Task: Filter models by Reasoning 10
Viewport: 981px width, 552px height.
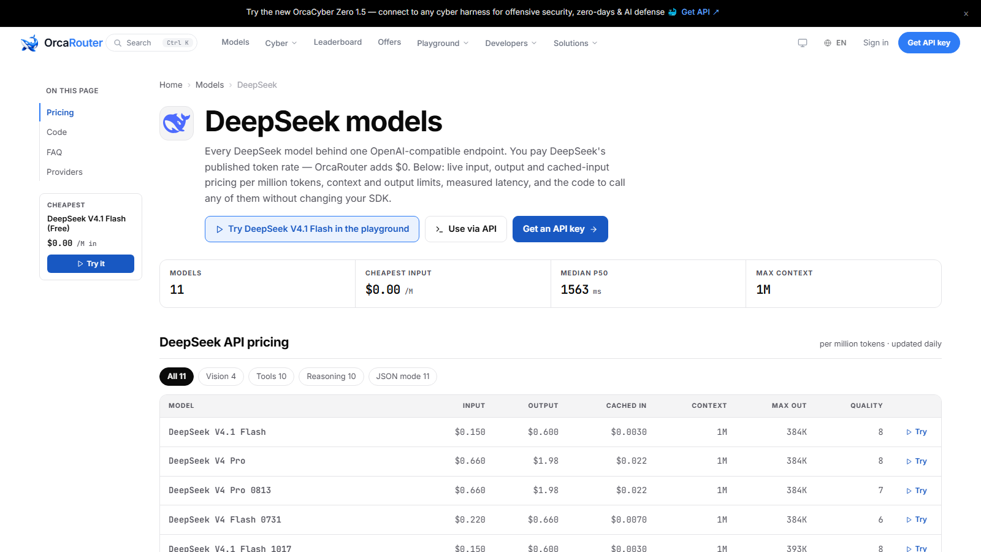Action: [x=331, y=377]
